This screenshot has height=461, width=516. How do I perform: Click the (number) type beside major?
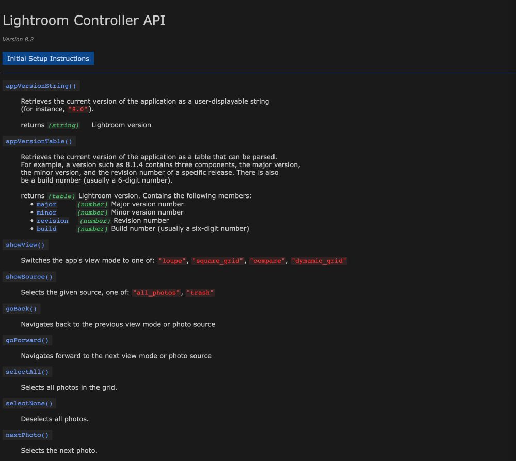92,204
